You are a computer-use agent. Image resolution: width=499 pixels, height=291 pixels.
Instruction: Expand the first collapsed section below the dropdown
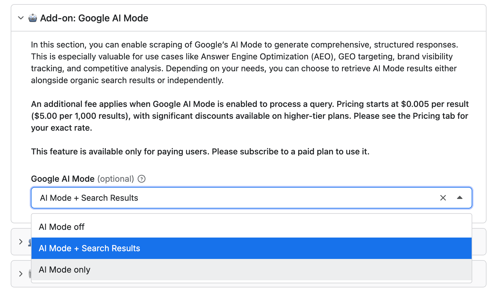point(21,242)
